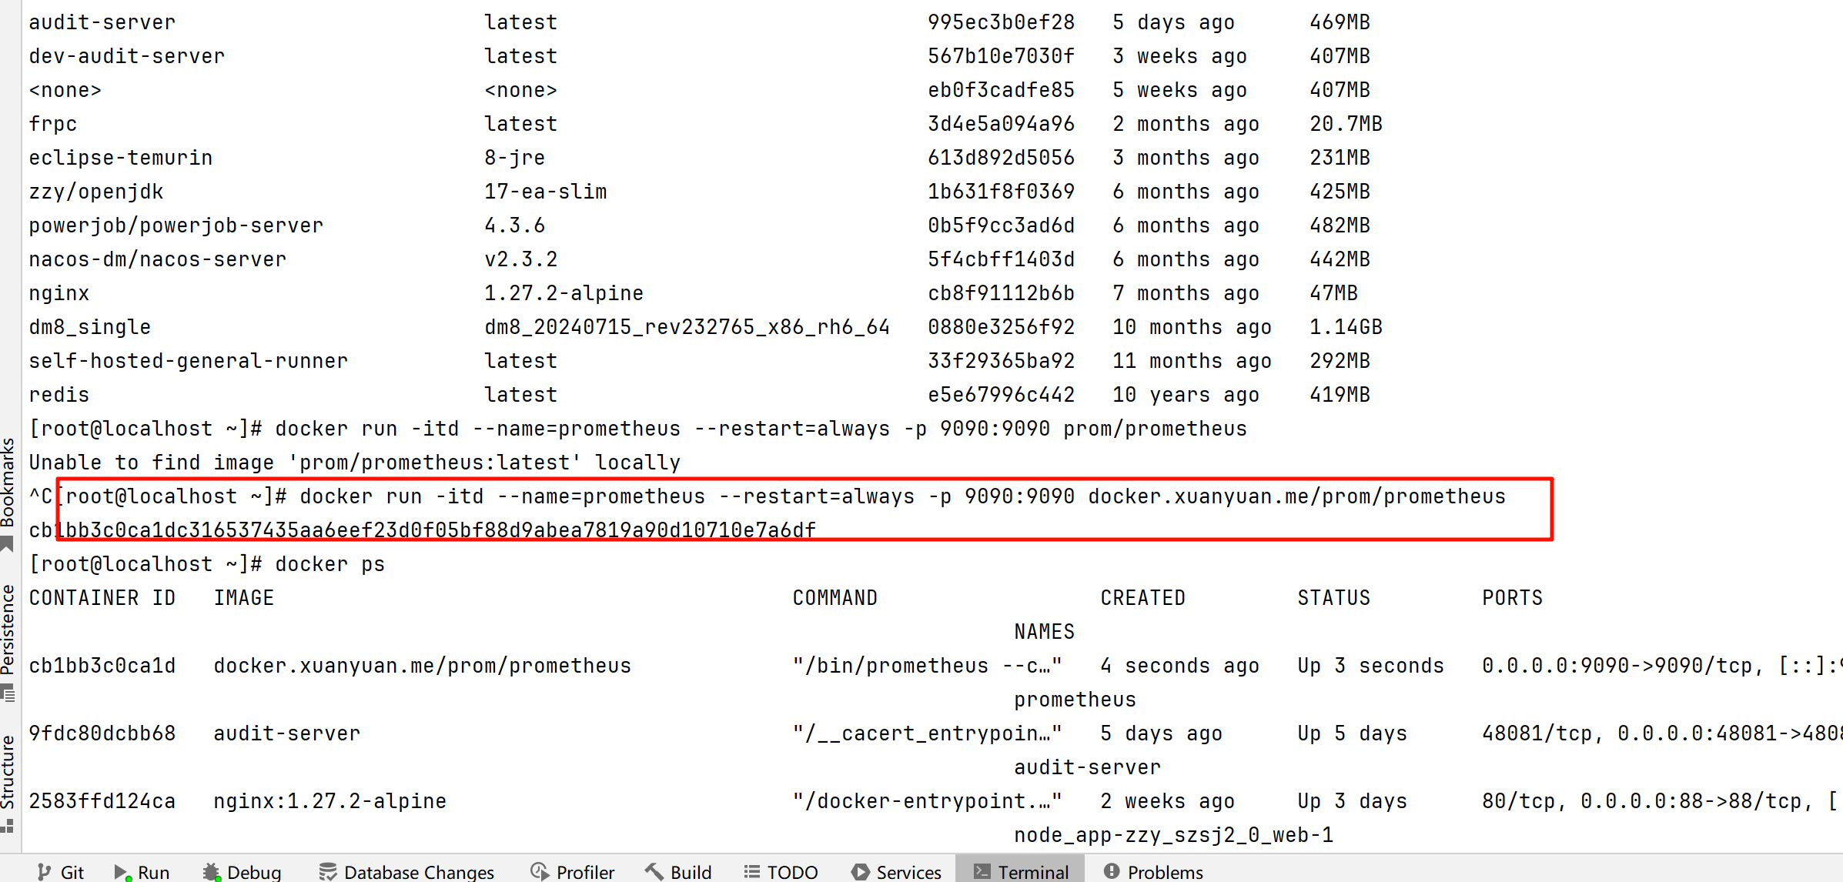Open the Git tool window
Image resolution: width=1843 pixels, height=882 pixels.
pos(61,871)
